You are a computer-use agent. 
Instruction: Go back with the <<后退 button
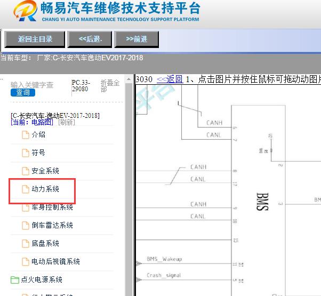pos(90,39)
